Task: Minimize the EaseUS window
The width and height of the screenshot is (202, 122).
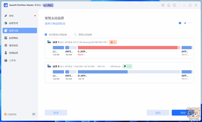Action: (184, 5)
